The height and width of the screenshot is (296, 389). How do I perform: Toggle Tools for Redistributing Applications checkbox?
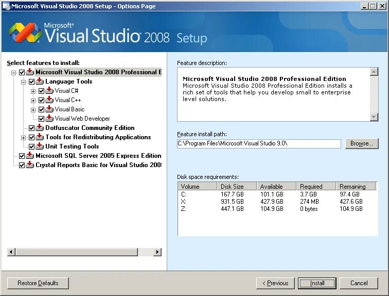(x=31, y=138)
